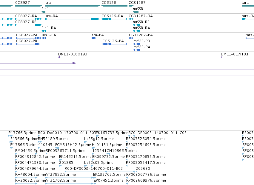Image resolution: width=254 pixels, height=185 pixels.
Task: Click the Bin1 gene arrow
Action: pyautogui.click(x=43, y=12)
